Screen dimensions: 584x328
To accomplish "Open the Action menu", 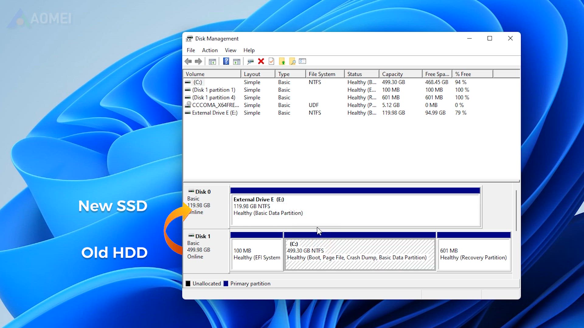I will coord(210,50).
